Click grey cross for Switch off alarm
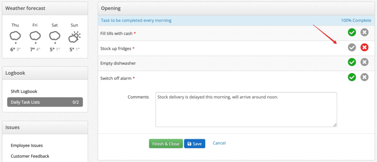 click(x=364, y=77)
